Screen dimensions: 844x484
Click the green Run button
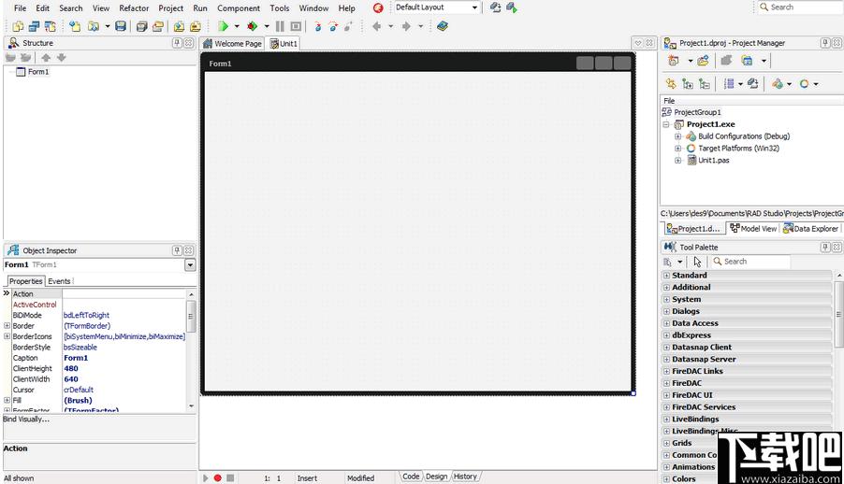tap(223, 26)
